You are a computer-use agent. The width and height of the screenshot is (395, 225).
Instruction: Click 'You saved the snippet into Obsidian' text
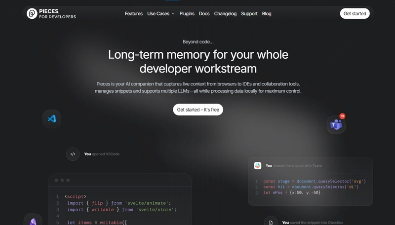pyautogui.click(x=313, y=223)
